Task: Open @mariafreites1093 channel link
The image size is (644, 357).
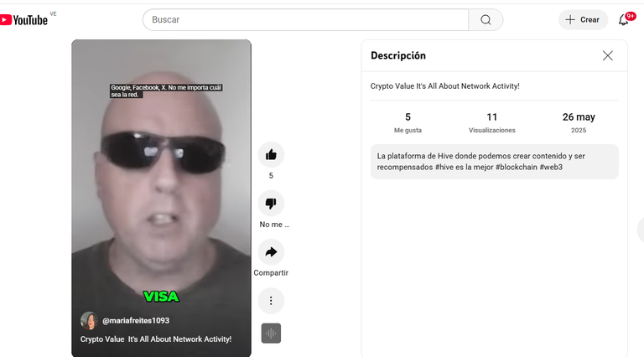Action: 136,320
